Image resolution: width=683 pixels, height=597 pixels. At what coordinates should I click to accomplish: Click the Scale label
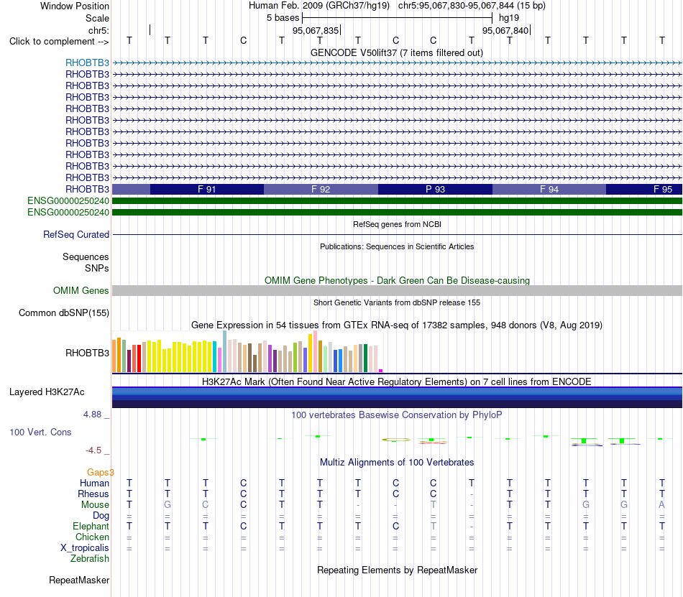point(97,18)
